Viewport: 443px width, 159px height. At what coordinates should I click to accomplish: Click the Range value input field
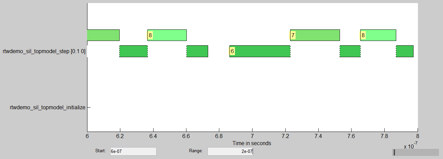pyautogui.click(x=230, y=151)
